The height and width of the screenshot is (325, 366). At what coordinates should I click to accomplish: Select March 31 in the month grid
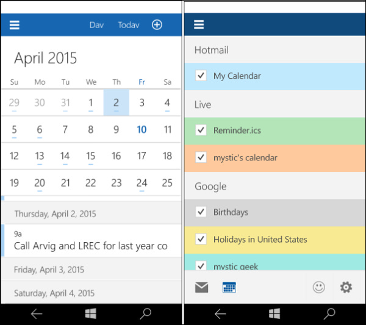click(65, 102)
